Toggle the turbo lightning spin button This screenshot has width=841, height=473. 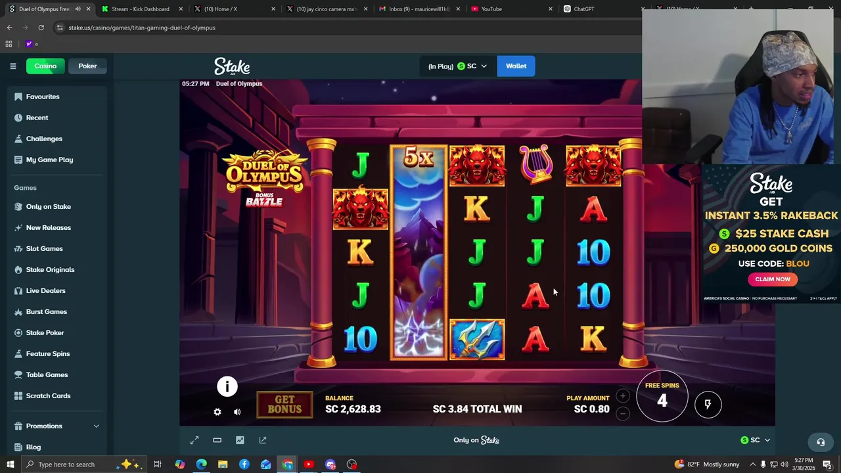708,404
